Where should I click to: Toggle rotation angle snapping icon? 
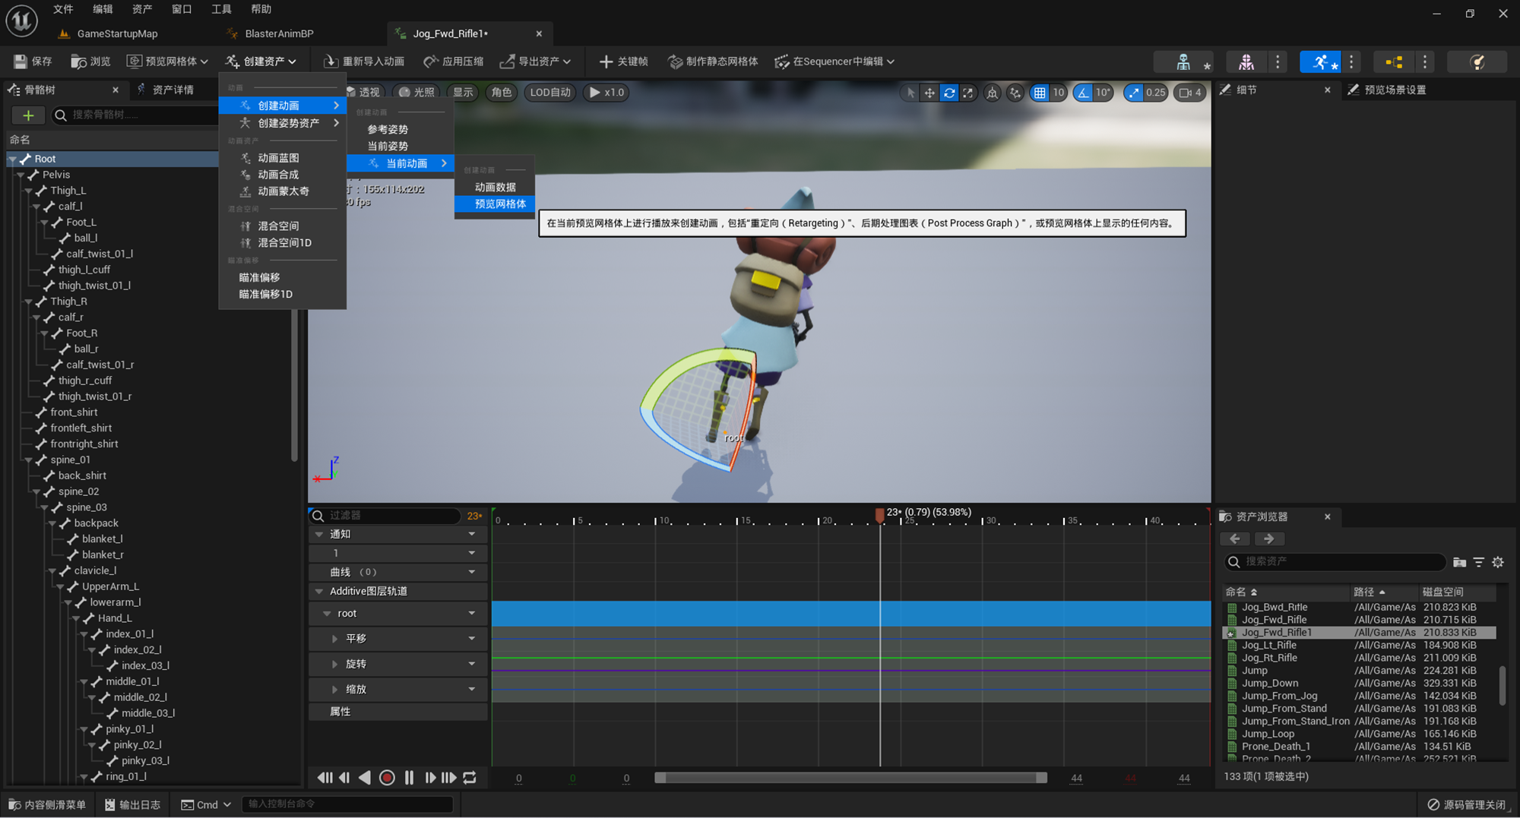(x=1083, y=93)
